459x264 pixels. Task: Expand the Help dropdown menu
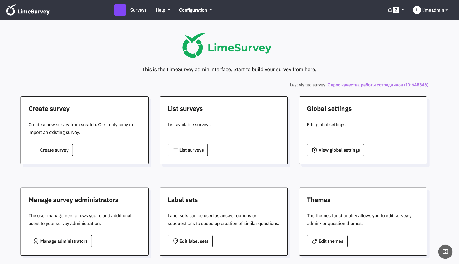pyautogui.click(x=163, y=10)
